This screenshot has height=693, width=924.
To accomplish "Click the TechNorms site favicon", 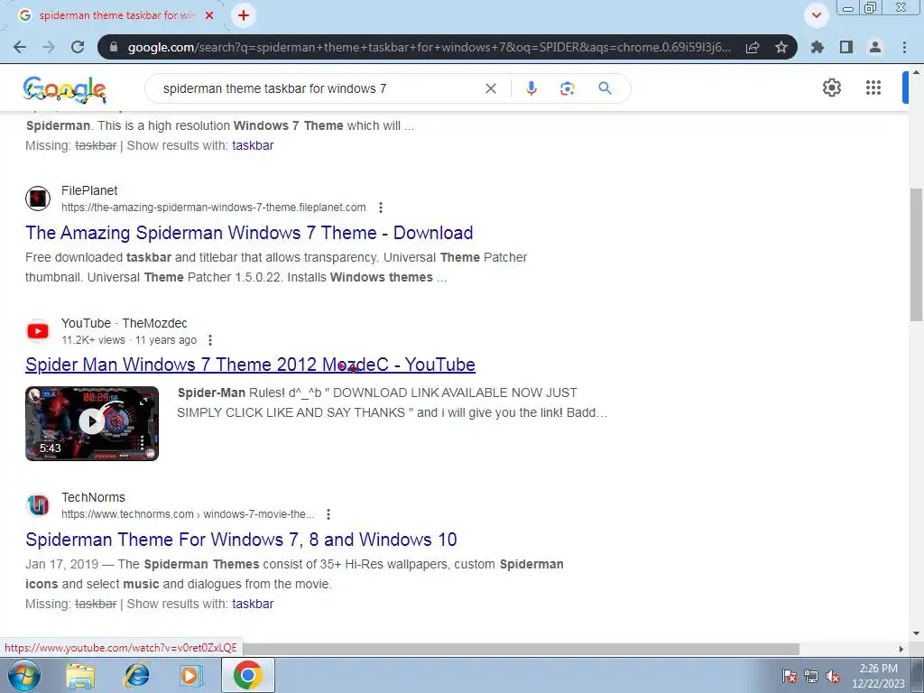I will (x=38, y=505).
